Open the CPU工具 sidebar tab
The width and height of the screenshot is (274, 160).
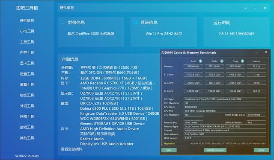27,31
